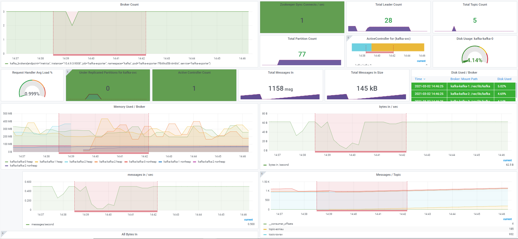The height and width of the screenshot is (239, 518).
Task: Open ActiveController for (kafka-svc) title menu
Action: (388, 39)
